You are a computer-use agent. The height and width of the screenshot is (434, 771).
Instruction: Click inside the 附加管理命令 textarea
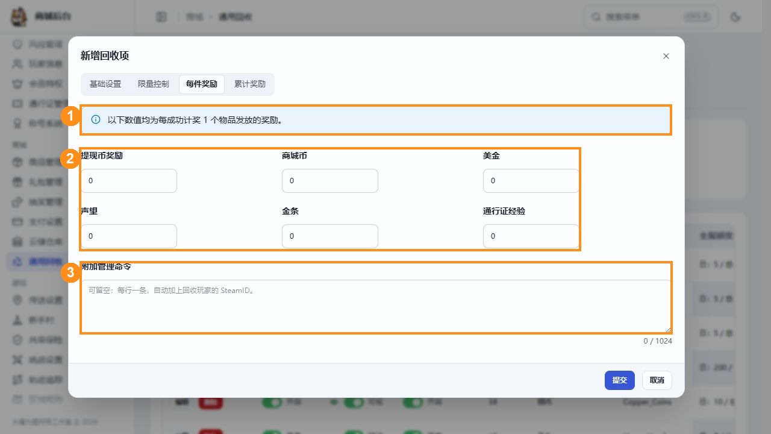point(376,306)
